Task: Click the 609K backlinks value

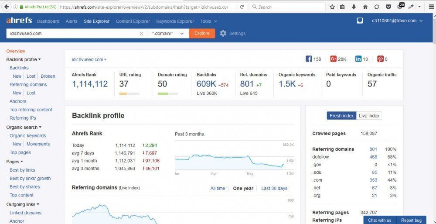Action: [206, 84]
